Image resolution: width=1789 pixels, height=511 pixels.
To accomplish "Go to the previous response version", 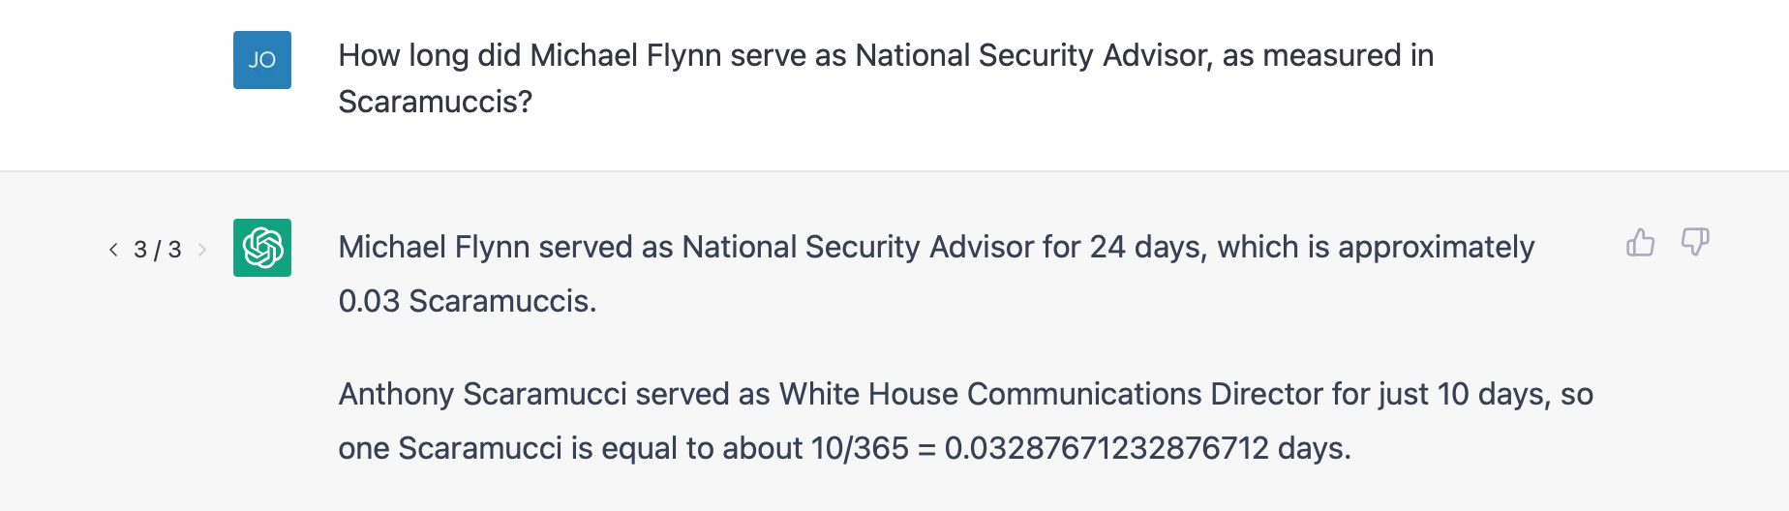I will 113,250.
